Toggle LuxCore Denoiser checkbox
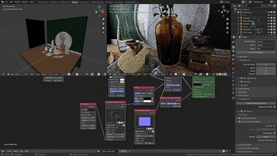 (x=239, y=118)
